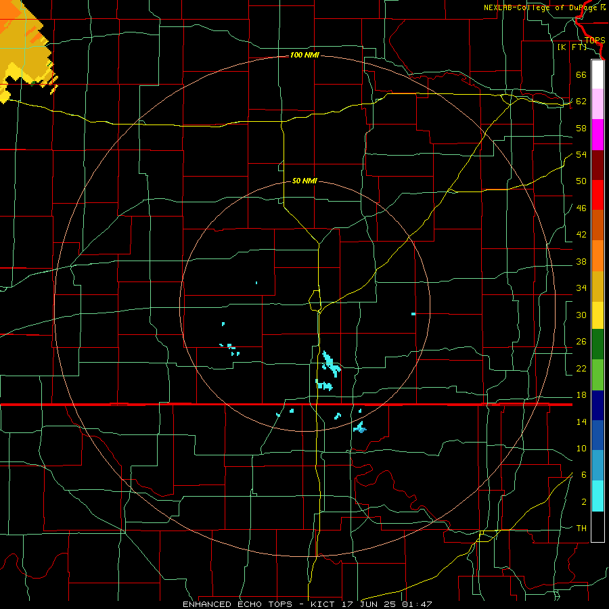The image size is (609, 609).
Task: Click the 10 value on the scale
Action: (x=581, y=448)
